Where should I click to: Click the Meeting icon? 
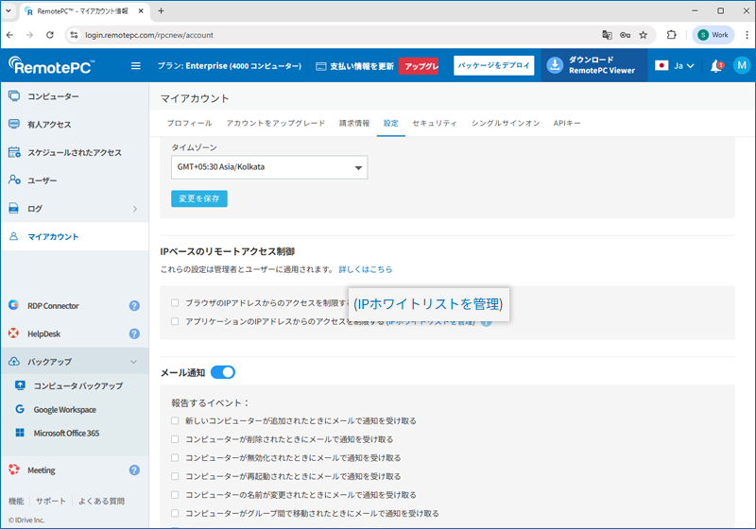point(14,469)
